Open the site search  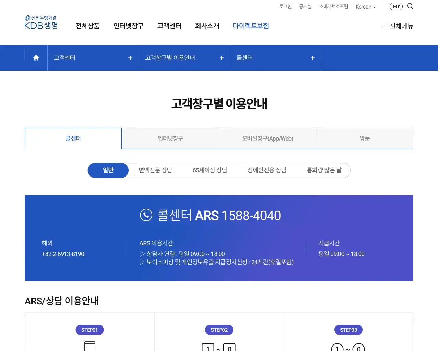(x=410, y=6)
